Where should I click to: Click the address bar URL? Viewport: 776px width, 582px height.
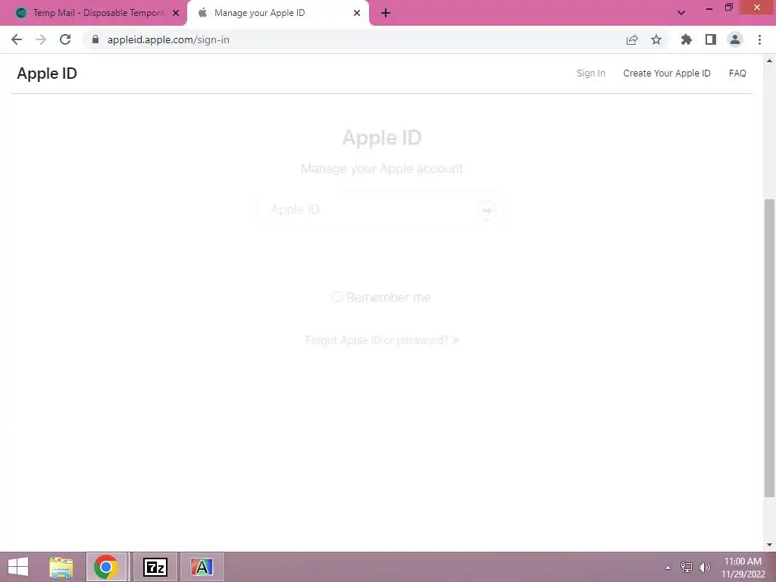coord(168,39)
